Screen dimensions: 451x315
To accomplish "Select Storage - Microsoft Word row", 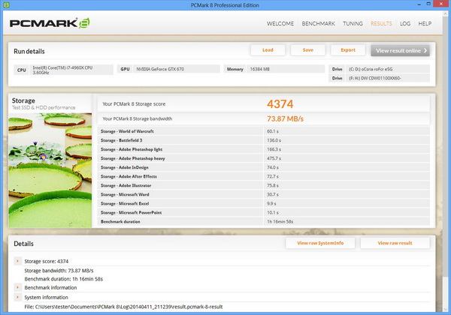I will click(x=264, y=194).
